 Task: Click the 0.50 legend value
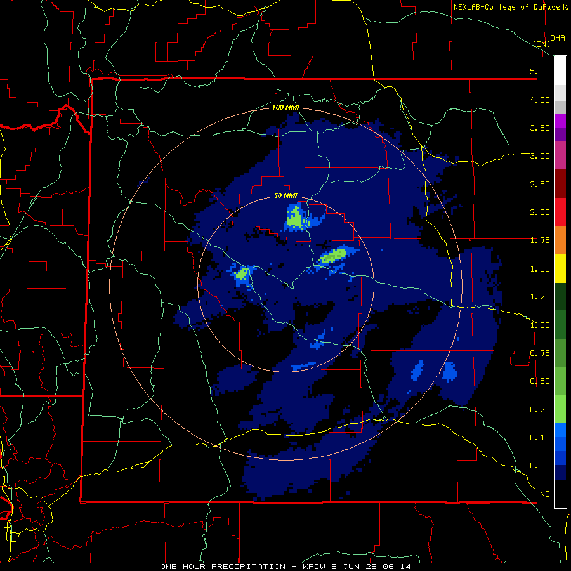pyautogui.click(x=540, y=381)
